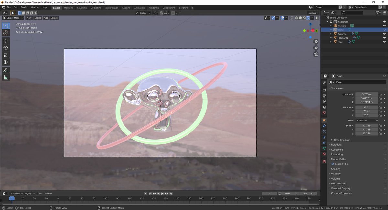Hide the Camera object in outliner
388x210 pixels.
point(384,26)
